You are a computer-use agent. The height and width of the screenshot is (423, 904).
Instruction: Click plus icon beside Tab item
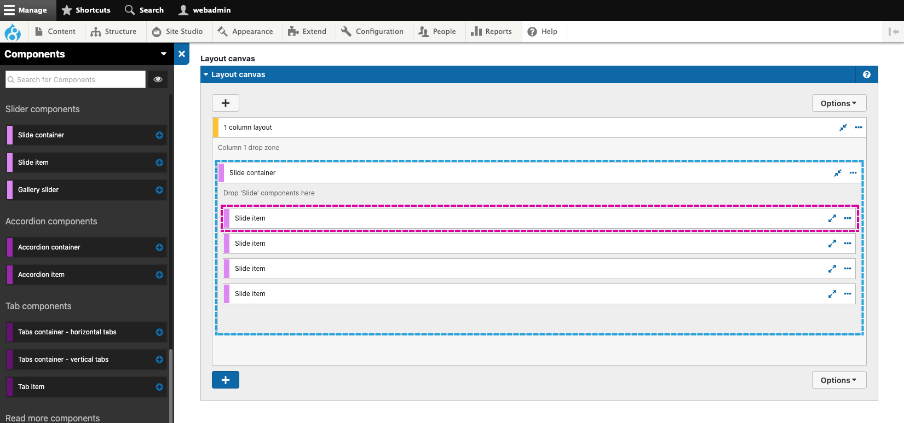point(159,387)
